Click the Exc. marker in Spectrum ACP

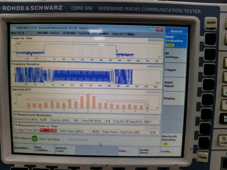[x=147, y=104]
